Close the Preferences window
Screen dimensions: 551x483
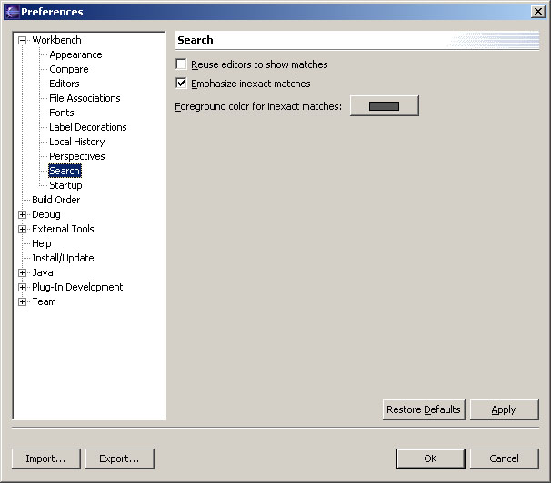pos(538,12)
